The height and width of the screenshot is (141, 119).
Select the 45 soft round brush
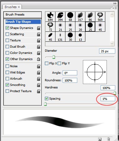[x=100, y=27]
